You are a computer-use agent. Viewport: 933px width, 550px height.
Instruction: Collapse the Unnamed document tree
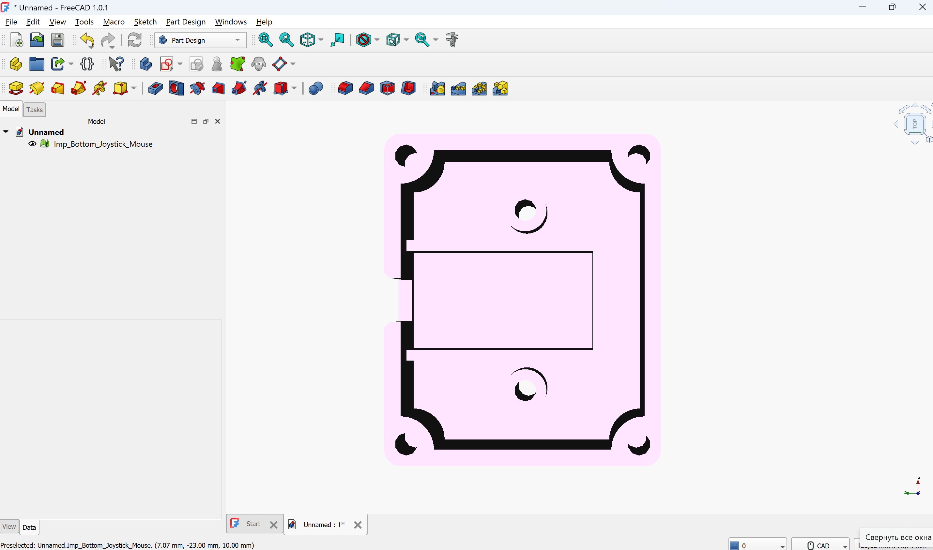coord(6,132)
